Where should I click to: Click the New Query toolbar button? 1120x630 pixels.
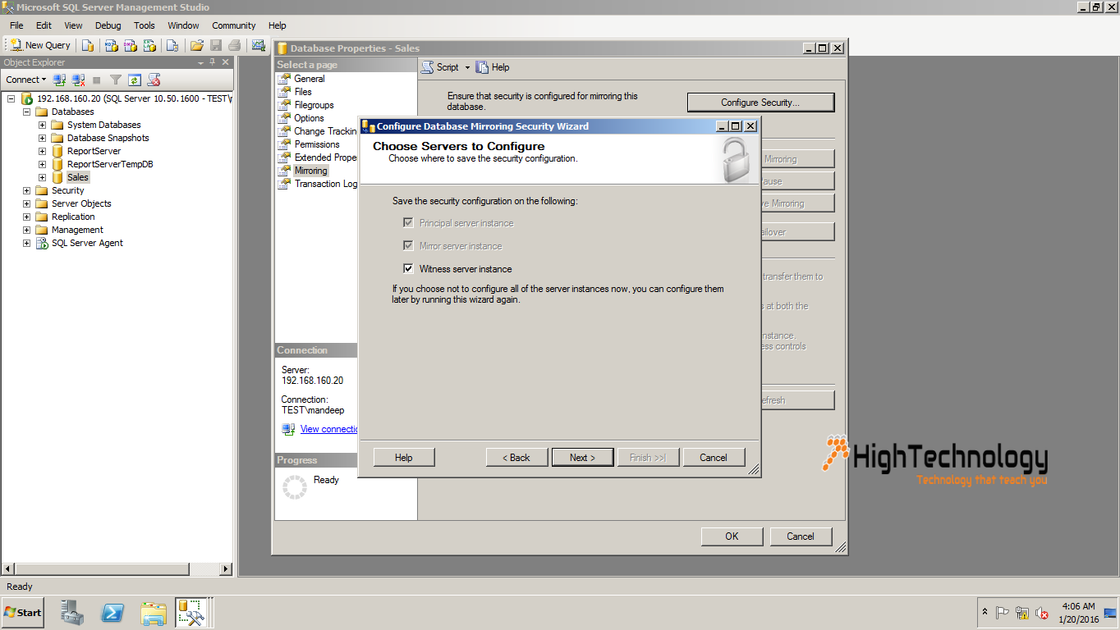click(x=41, y=45)
